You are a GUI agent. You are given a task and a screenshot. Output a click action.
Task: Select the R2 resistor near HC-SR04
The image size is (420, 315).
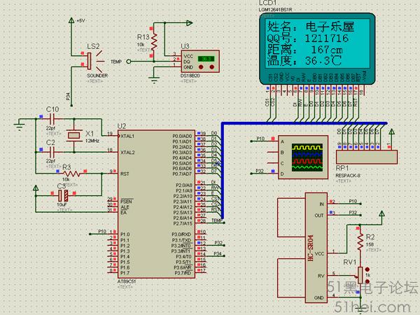[360, 241]
